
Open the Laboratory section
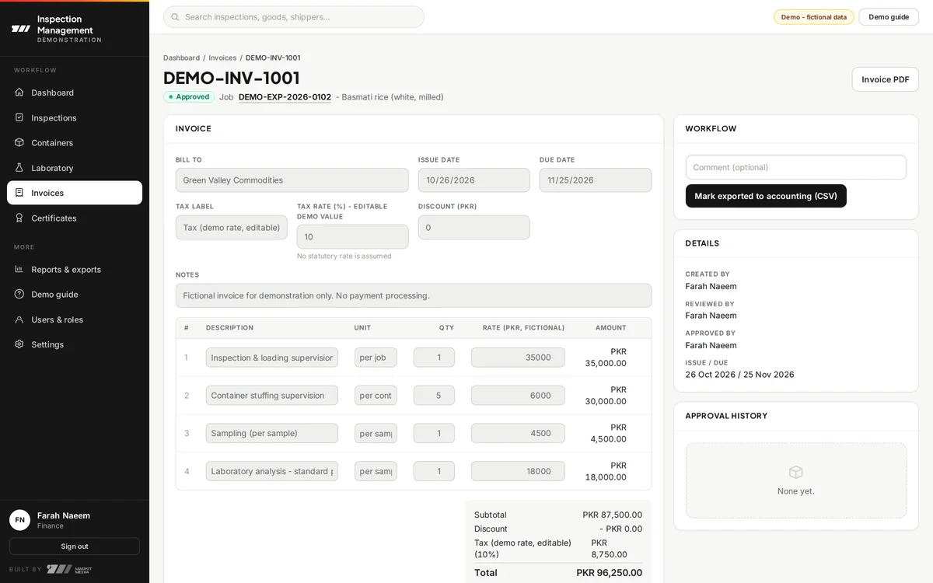(x=75, y=168)
